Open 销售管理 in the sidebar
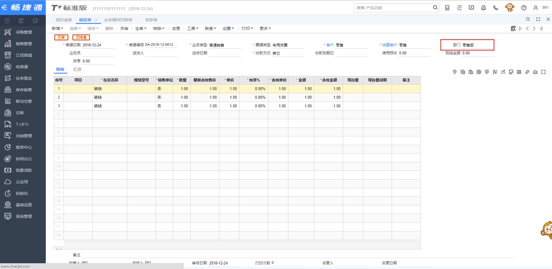Image resolution: width=552 pixels, height=269 pixels. (x=24, y=44)
